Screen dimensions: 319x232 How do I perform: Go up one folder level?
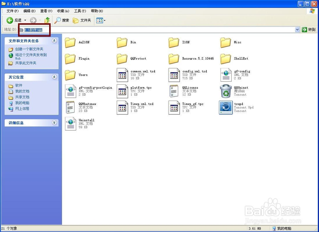click(47, 20)
